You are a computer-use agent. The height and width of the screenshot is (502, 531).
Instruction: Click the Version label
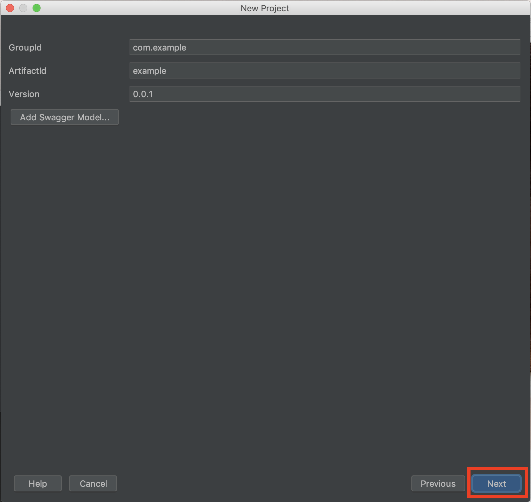[24, 94]
